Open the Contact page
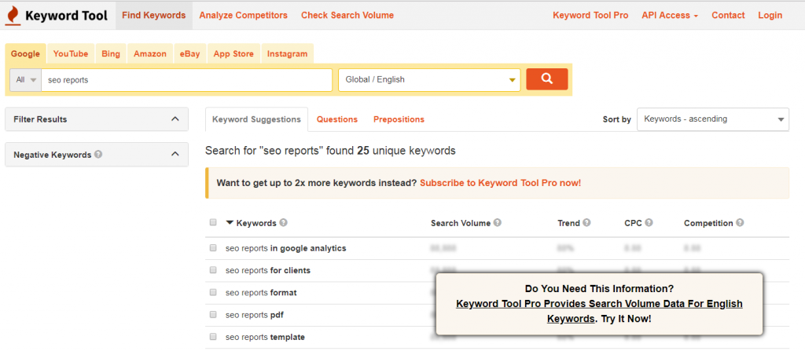 728,16
